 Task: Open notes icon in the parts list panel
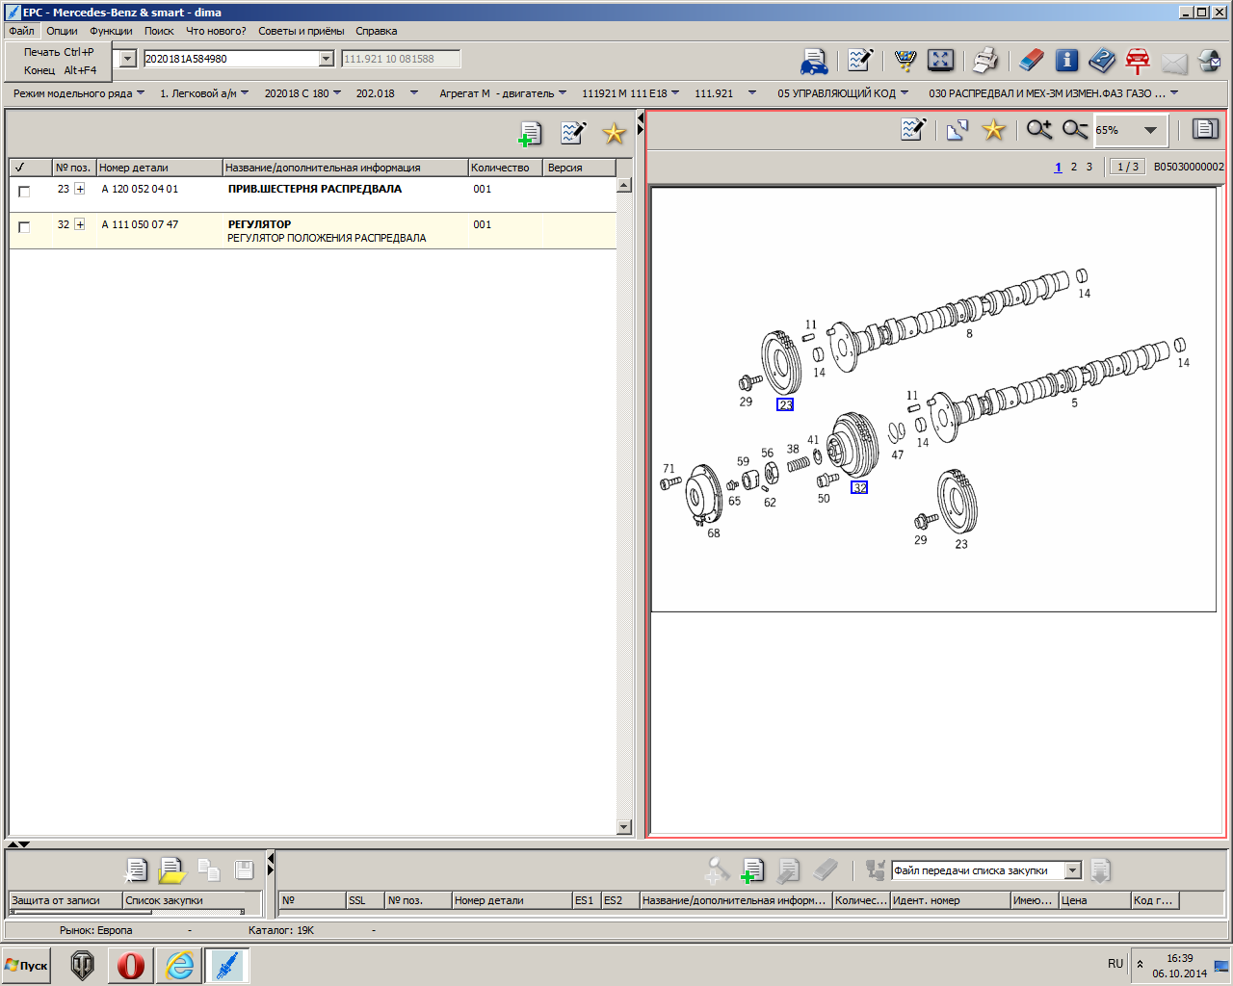pyautogui.click(x=573, y=133)
